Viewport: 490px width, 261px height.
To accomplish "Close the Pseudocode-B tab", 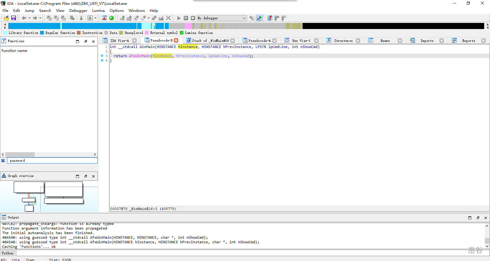I will 176,40.
